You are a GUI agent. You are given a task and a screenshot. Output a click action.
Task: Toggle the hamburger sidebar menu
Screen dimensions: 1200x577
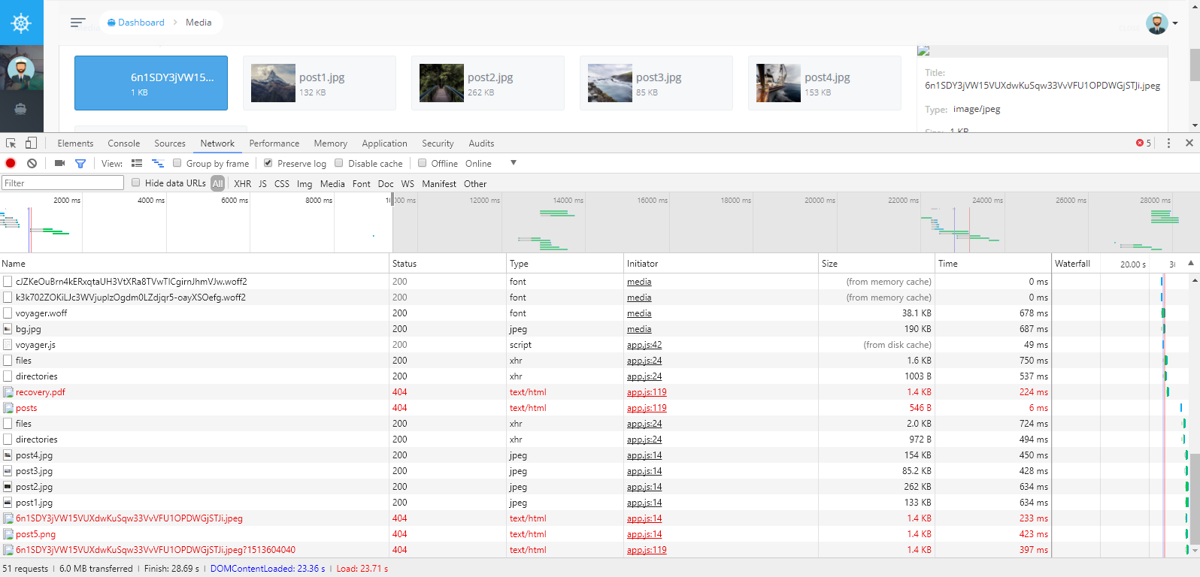77,23
